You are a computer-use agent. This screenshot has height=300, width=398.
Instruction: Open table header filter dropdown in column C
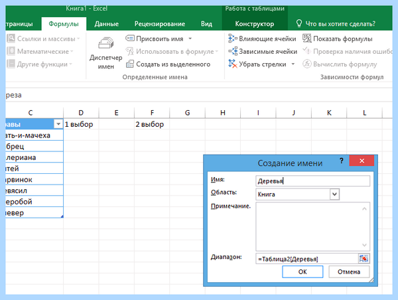58,124
